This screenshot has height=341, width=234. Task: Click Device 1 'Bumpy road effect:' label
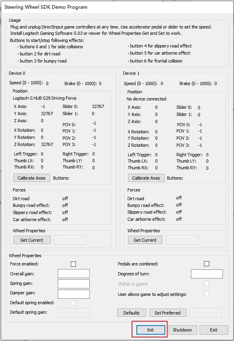pos(145,205)
